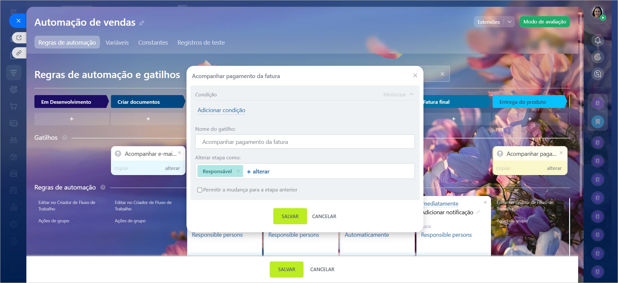Remove the Responsável stage tag
618x283 pixels.
pyautogui.click(x=238, y=171)
